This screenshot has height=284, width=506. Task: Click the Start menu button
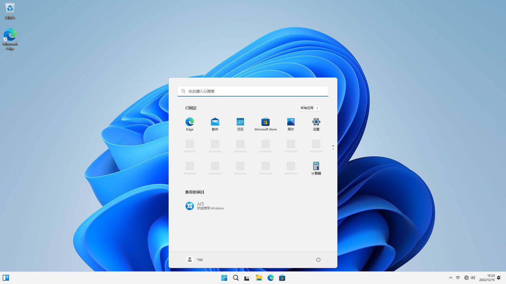click(x=224, y=277)
